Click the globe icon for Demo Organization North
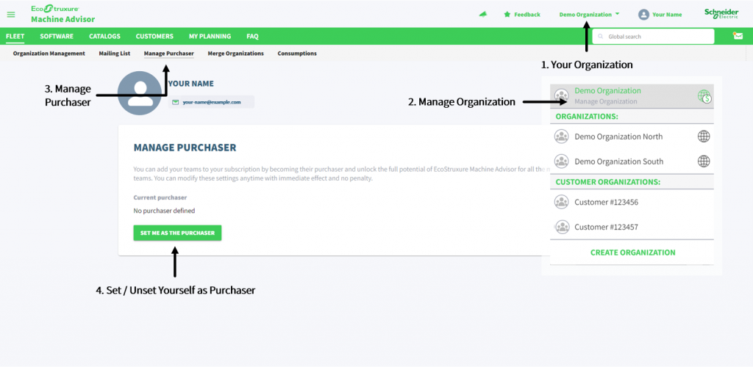Image resolution: width=753 pixels, height=367 pixels. (x=704, y=137)
